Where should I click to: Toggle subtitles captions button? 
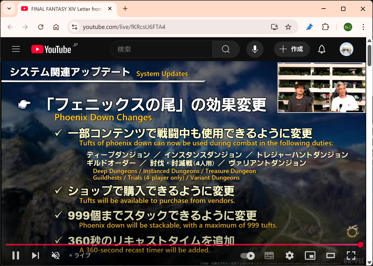coord(269,255)
